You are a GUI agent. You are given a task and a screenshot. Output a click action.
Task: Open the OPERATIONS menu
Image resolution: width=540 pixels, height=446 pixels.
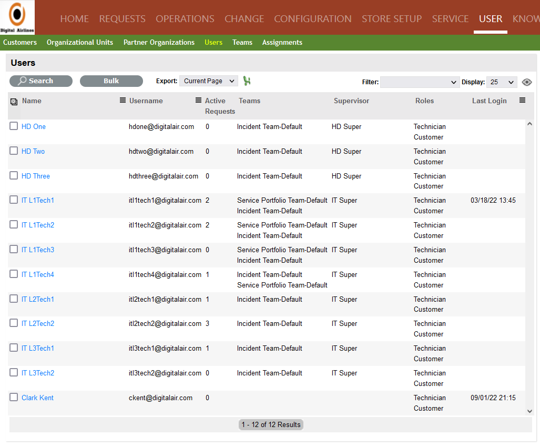pyautogui.click(x=185, y=18)
